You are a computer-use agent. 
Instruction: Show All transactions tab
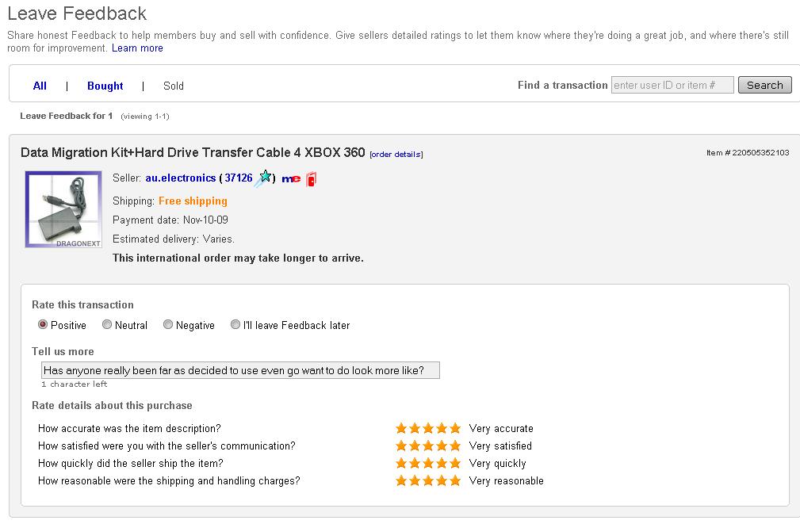point(40,86)
